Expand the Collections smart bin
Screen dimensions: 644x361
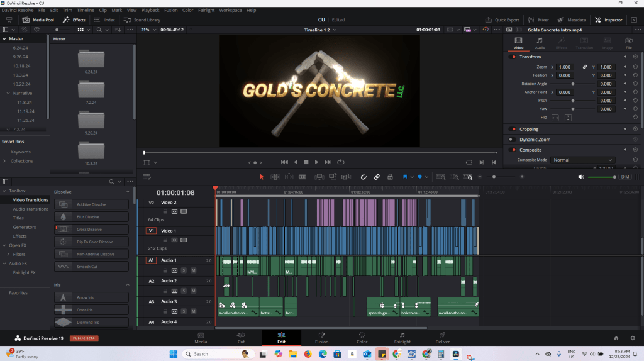pos(4,161)
